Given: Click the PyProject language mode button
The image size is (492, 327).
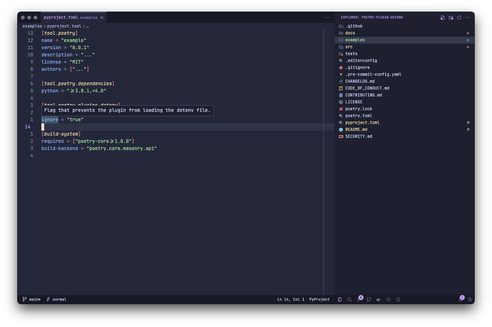Looking at the screenshot, I should (x=319, y=299).
